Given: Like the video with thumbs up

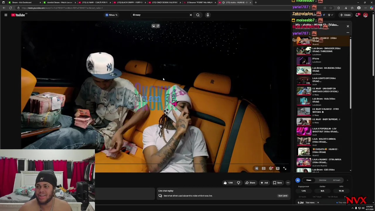Looking at the screenshot, I should (228, 183).
